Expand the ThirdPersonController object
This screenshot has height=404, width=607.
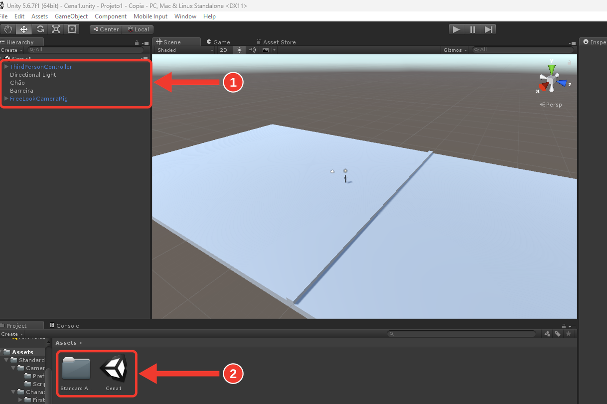(6, 67)
